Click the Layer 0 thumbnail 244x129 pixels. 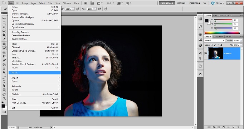[x=215, y=53]
